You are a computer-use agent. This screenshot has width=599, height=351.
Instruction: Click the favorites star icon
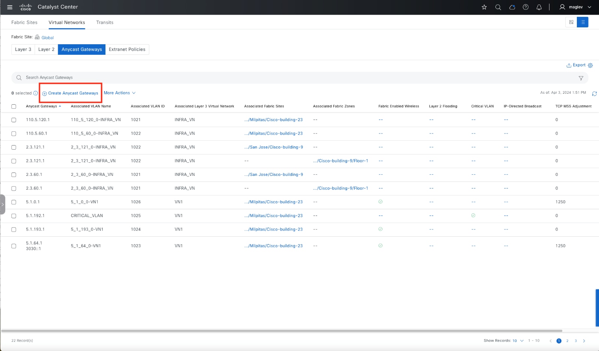click(x=484, y=7)
